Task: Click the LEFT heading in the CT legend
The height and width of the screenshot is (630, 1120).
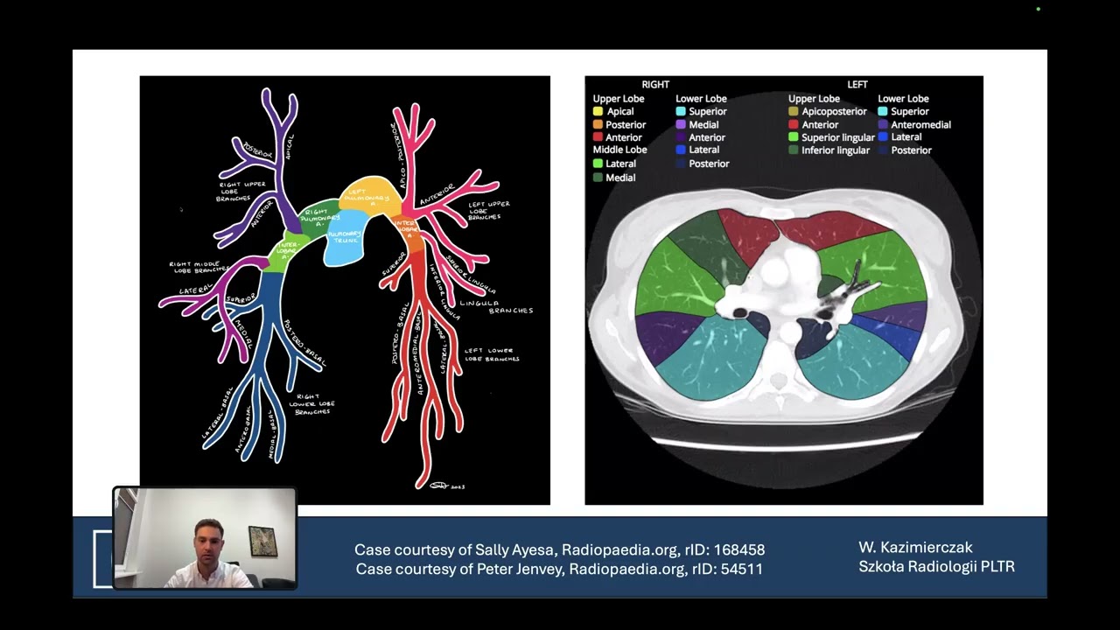Action: (x=857, y=85)
